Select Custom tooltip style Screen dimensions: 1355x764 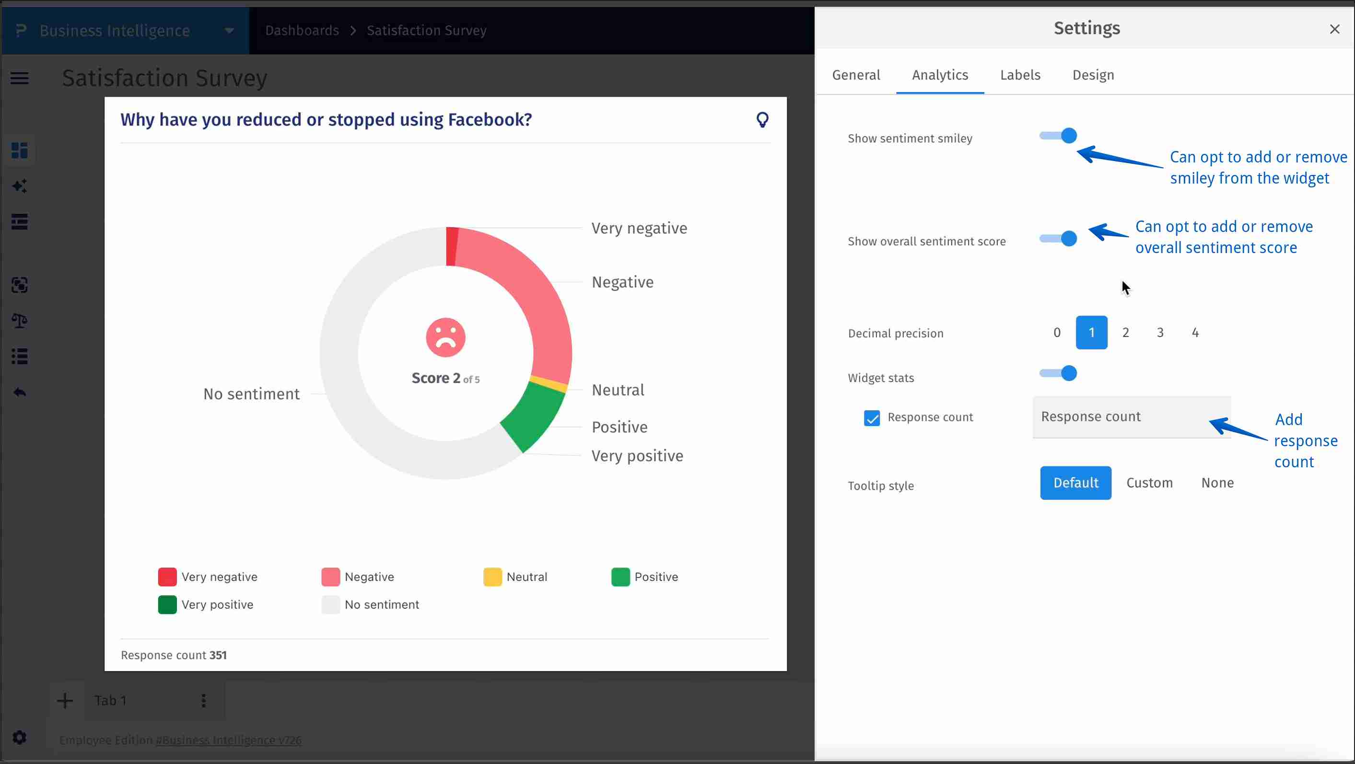(1150, 483)
